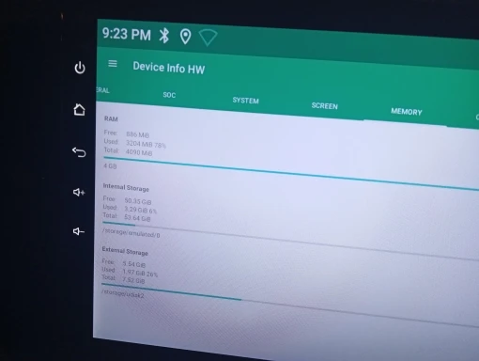Increase volume with the speaker plus icon
This screenshot has height=361, width=479.
pyautogui.click(x=79, y=192)
